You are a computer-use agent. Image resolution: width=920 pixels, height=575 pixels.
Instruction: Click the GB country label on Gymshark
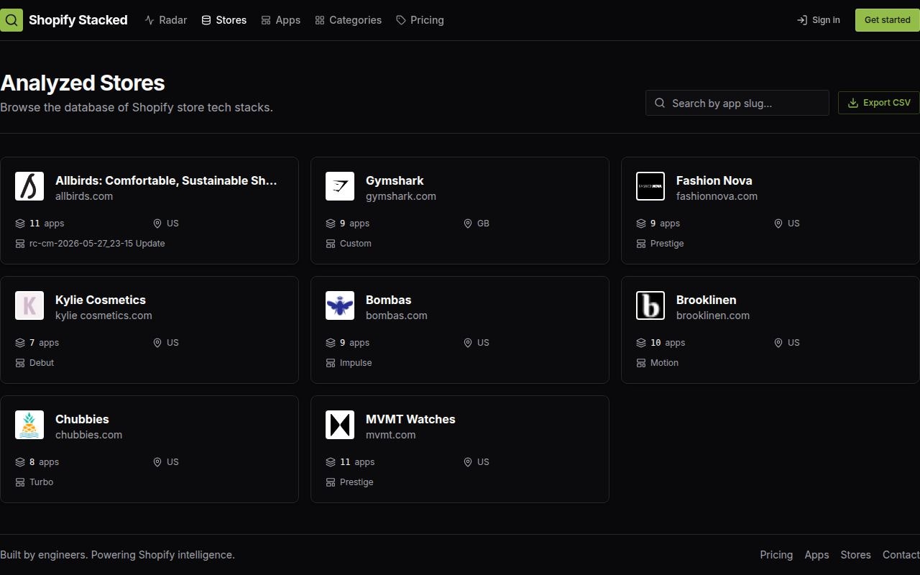pos(483,224)
